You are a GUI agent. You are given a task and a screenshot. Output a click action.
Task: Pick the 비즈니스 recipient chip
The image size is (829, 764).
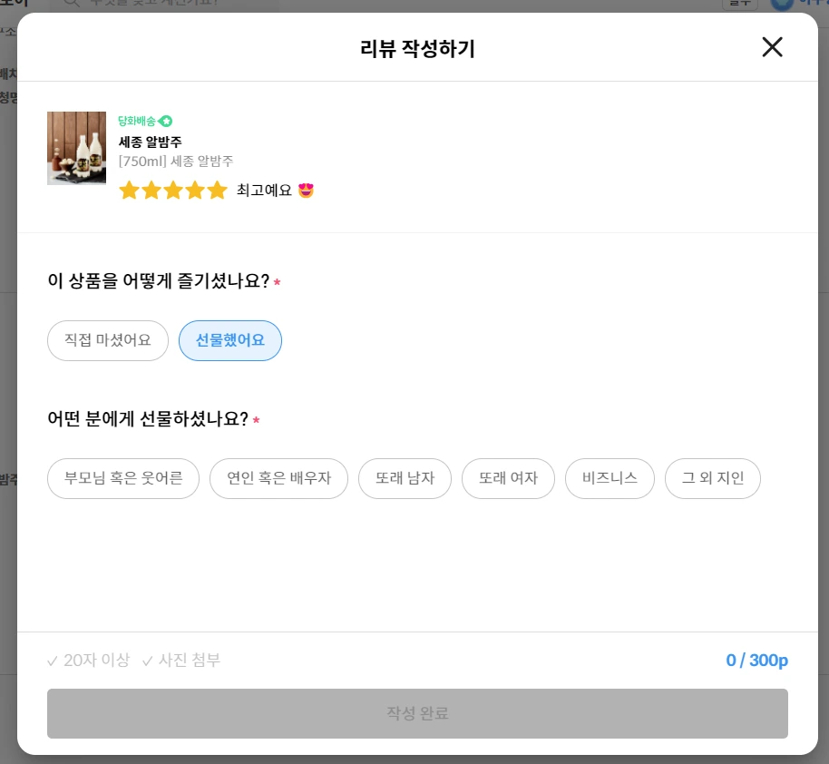coord(610,478)
